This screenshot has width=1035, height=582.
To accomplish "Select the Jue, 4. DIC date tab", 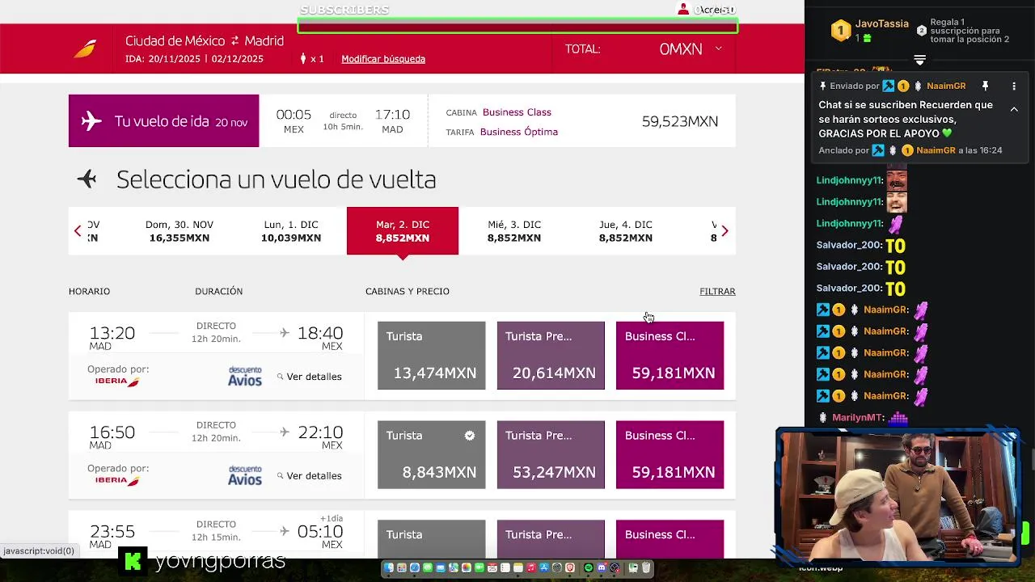I will [626, 231].
